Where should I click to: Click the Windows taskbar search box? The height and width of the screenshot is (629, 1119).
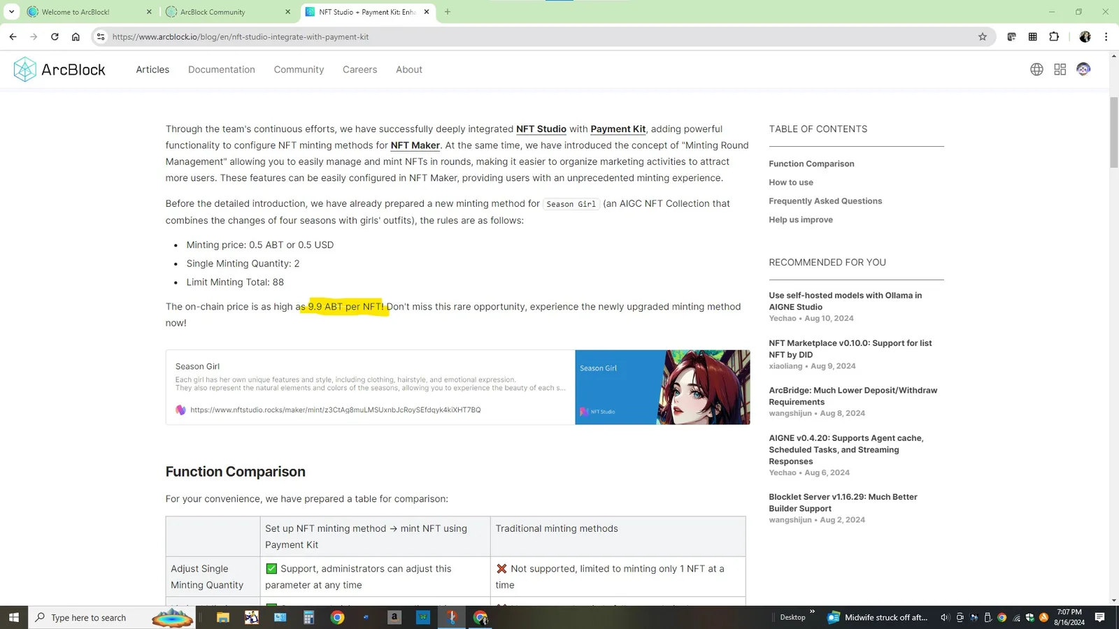point(113,617)
